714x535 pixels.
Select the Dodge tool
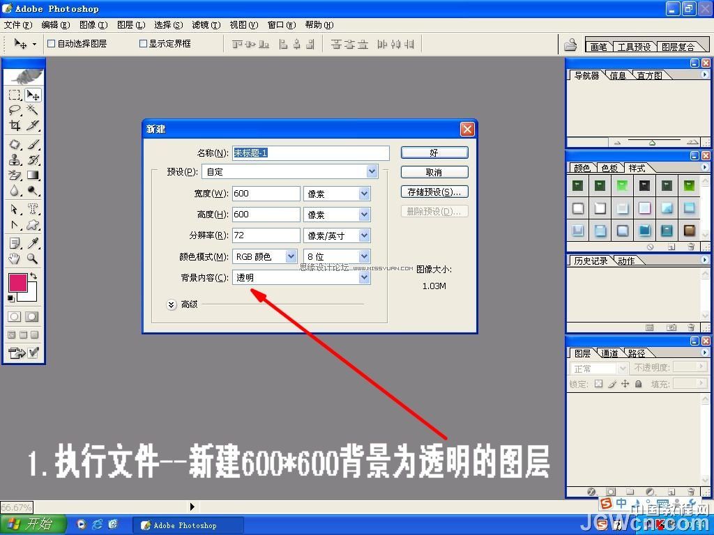33,190
